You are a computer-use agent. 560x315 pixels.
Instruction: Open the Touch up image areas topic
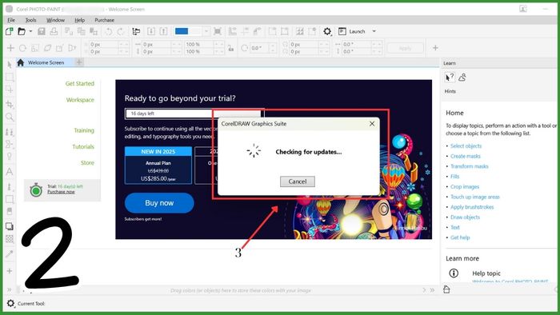[475, 197]
